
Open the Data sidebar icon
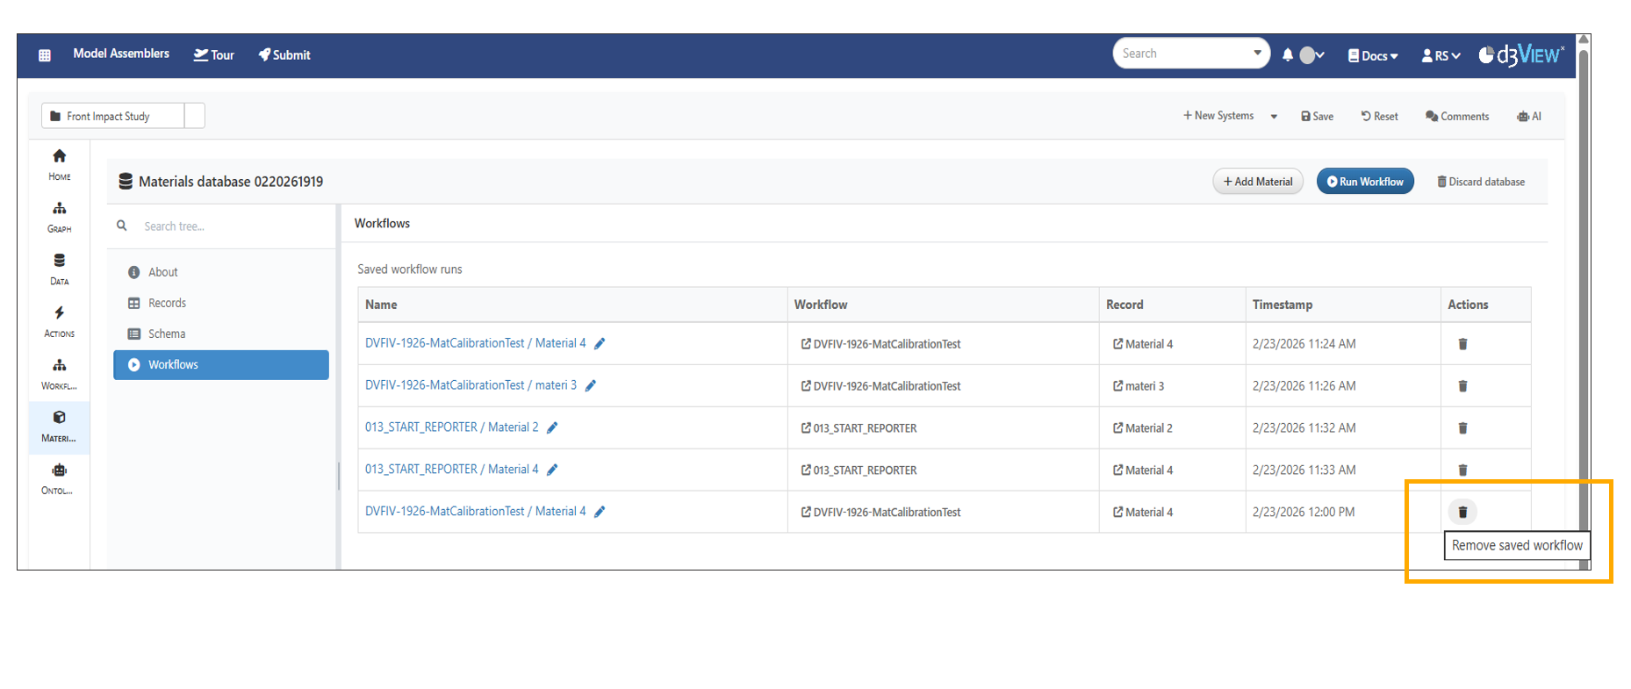click(59, 269)
